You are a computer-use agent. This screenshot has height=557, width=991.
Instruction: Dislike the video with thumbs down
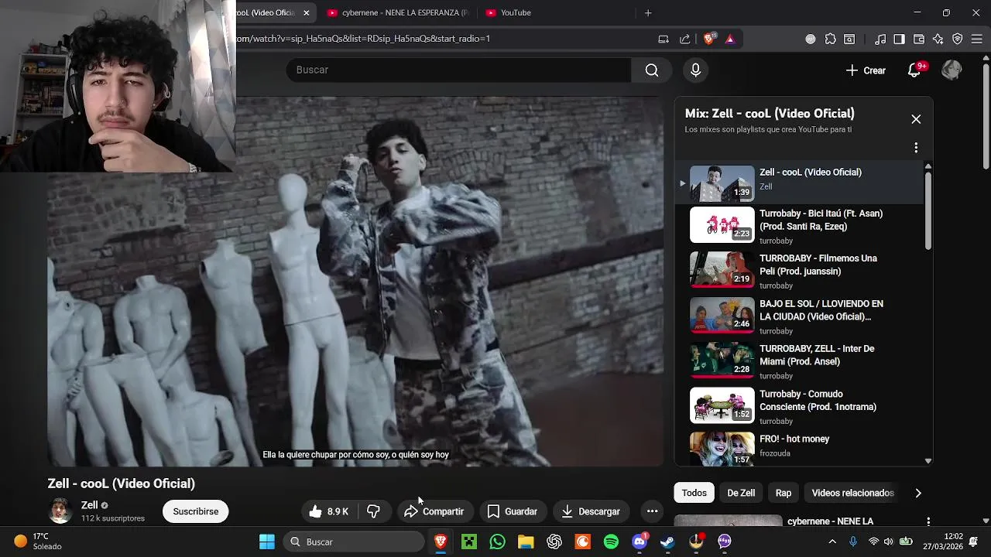(x=373, y=511)
